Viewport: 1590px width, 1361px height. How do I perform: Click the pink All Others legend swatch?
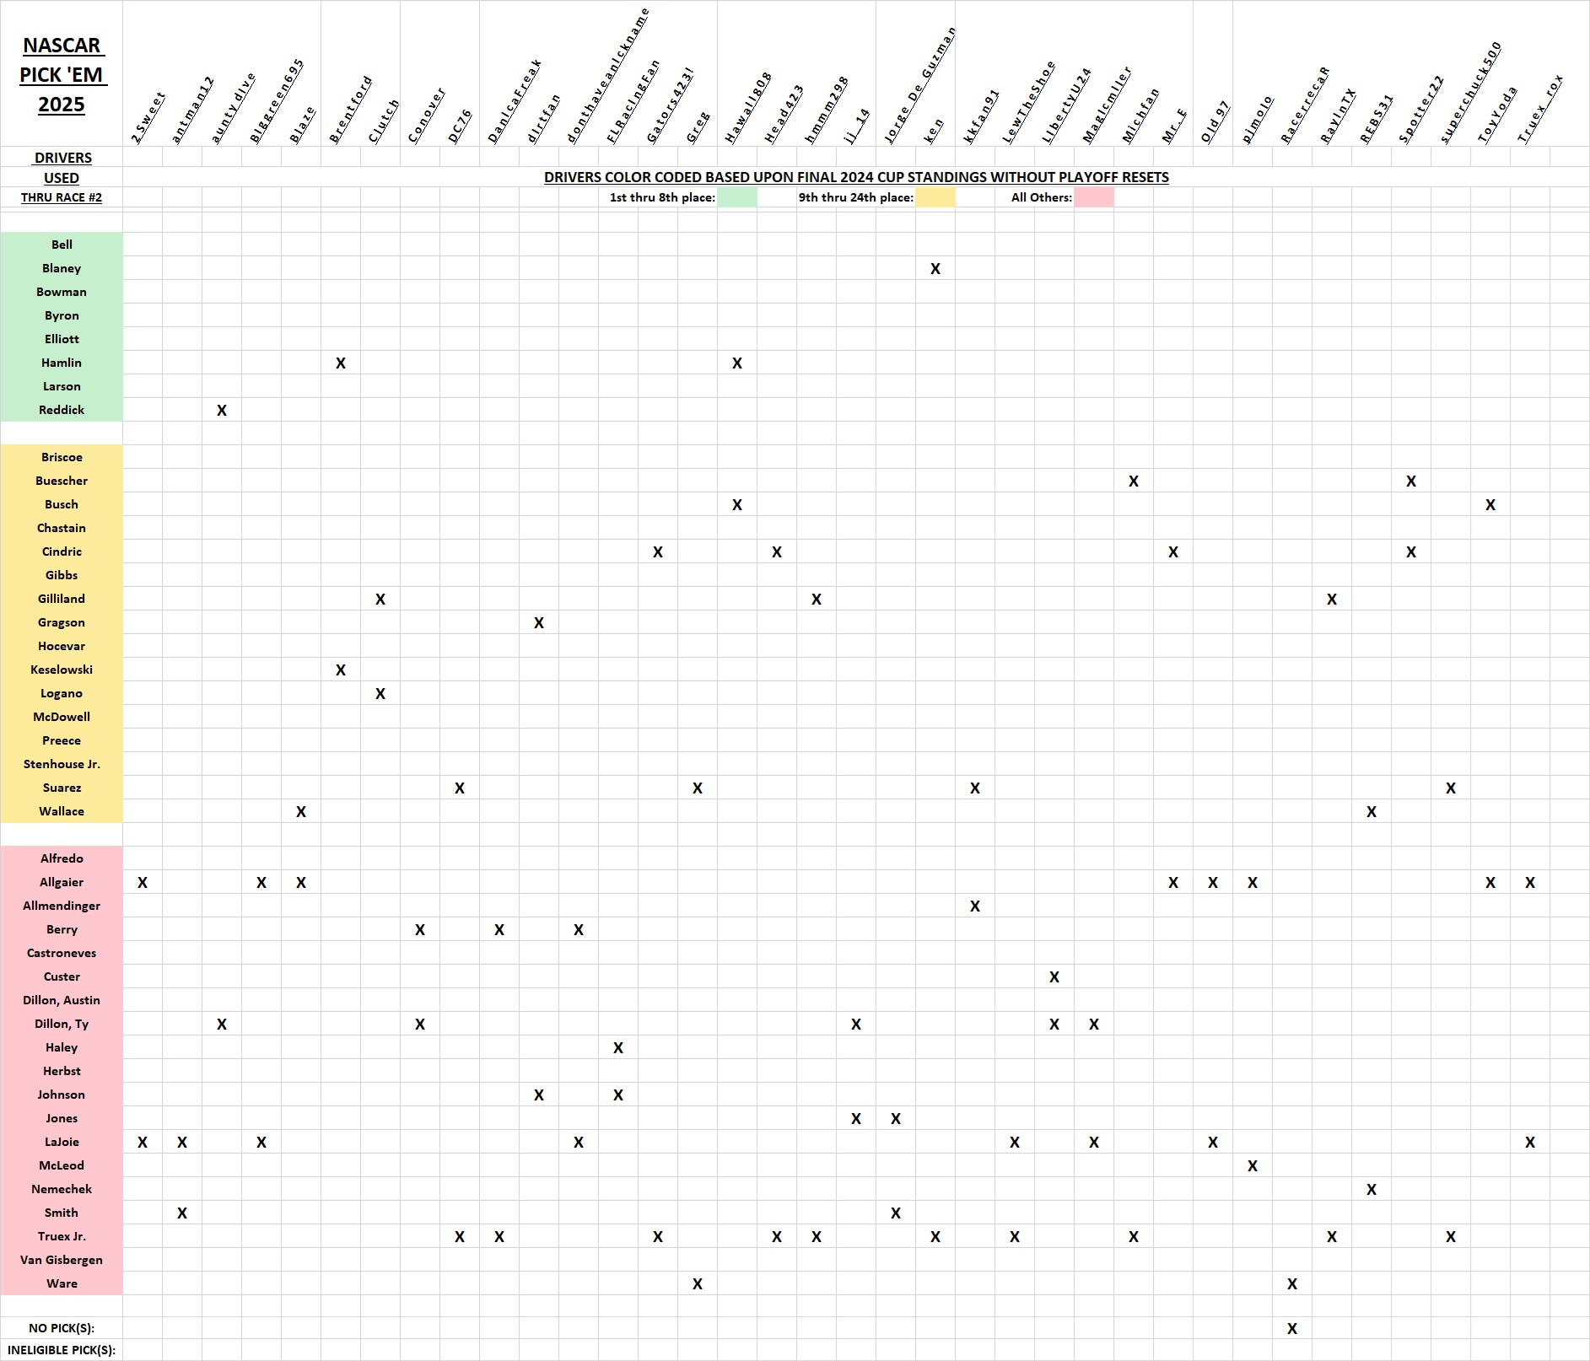pos(1094,197)
